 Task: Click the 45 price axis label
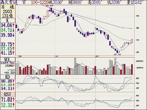138,16
